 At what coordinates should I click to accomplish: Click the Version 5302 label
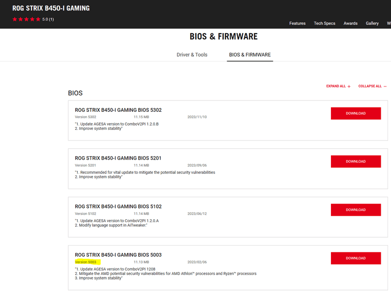coord(86,117)
